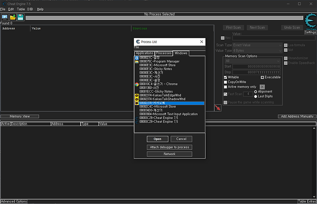The height and width of the screenshot is (204, 317).
Task: Click address list scrollbar down arrow
Action: 314,196
